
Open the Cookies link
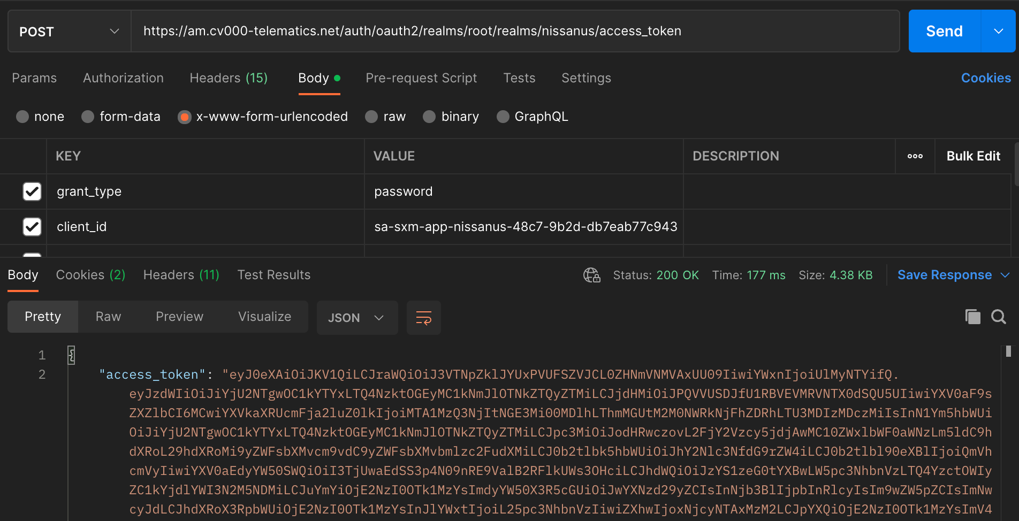coord(986,78)
